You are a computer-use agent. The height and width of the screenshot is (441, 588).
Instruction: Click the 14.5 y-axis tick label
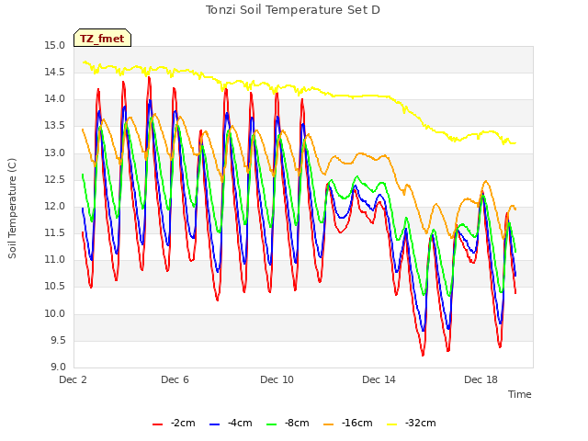pyautogui.click(x=55, y=72)
